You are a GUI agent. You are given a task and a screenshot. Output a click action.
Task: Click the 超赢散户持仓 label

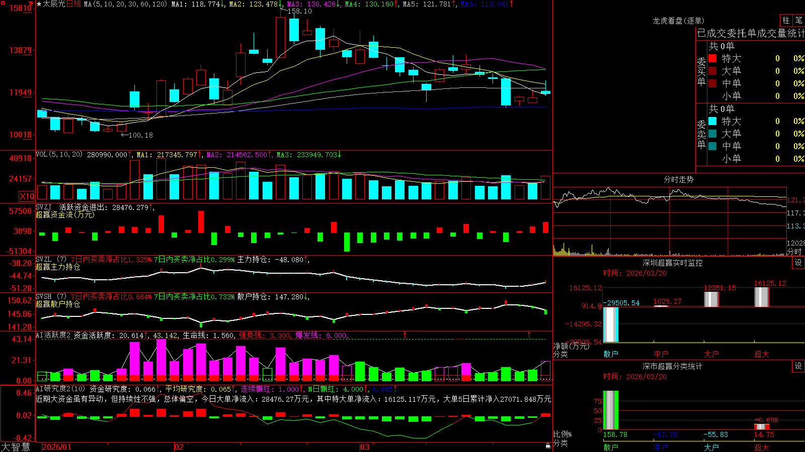click(x=58, y=304)
